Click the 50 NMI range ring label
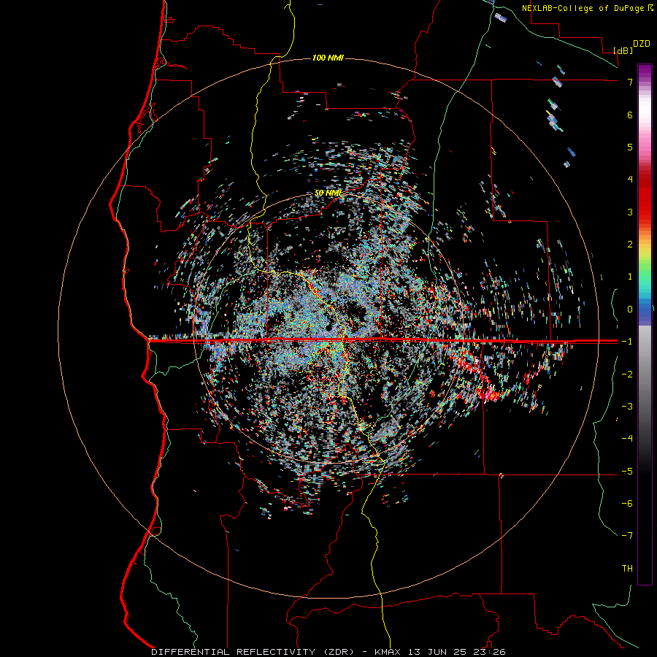 click(328, 193)
